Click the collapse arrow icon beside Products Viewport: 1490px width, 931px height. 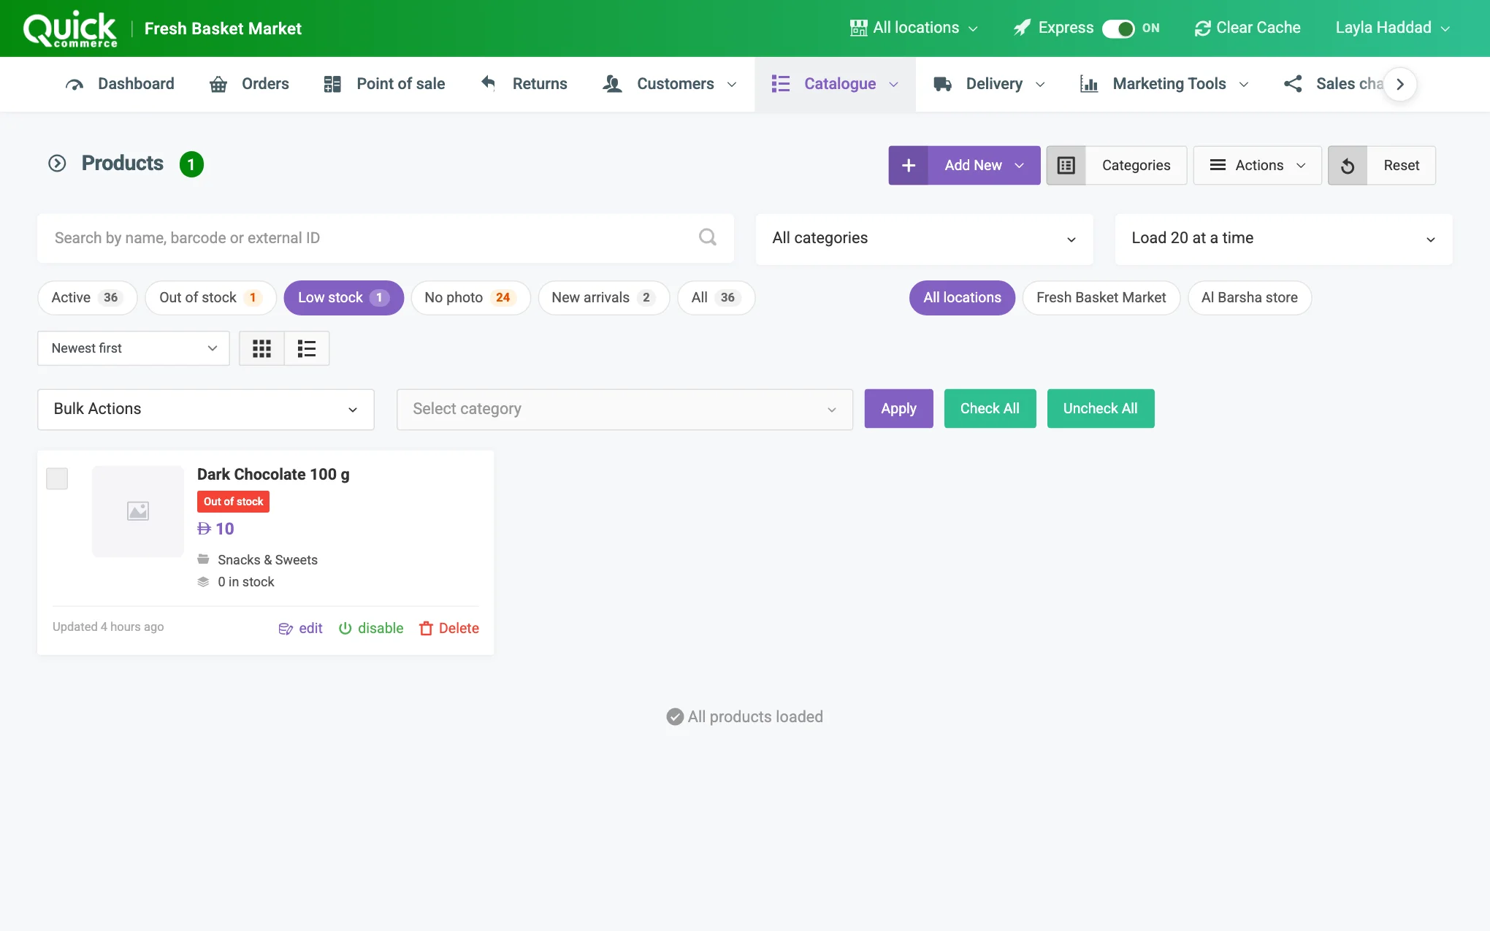pyautogui.click(x=57, y=164)
